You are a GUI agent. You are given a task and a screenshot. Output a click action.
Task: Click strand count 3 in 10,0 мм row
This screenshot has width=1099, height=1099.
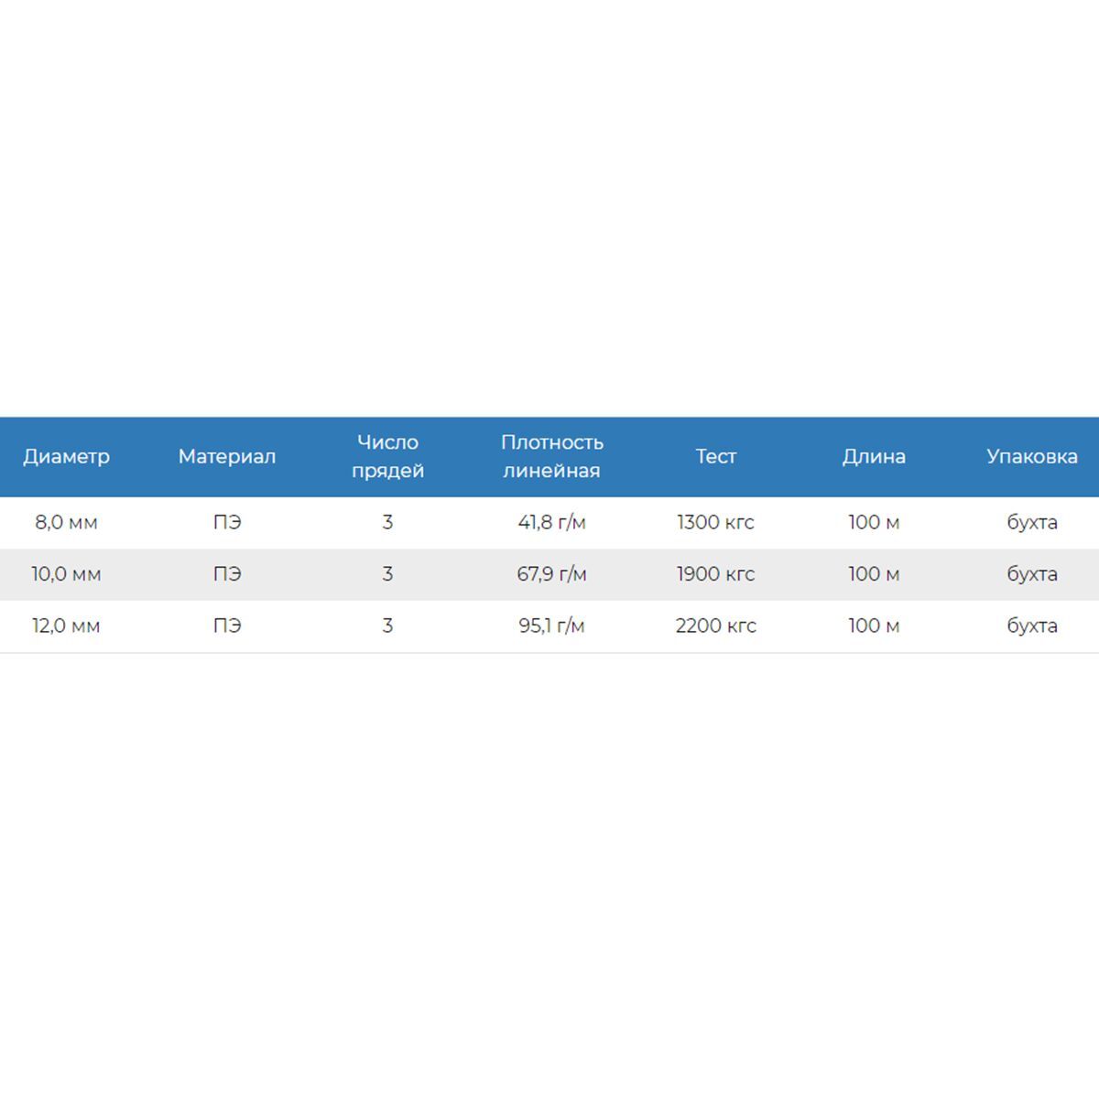[x=387, y=574]
